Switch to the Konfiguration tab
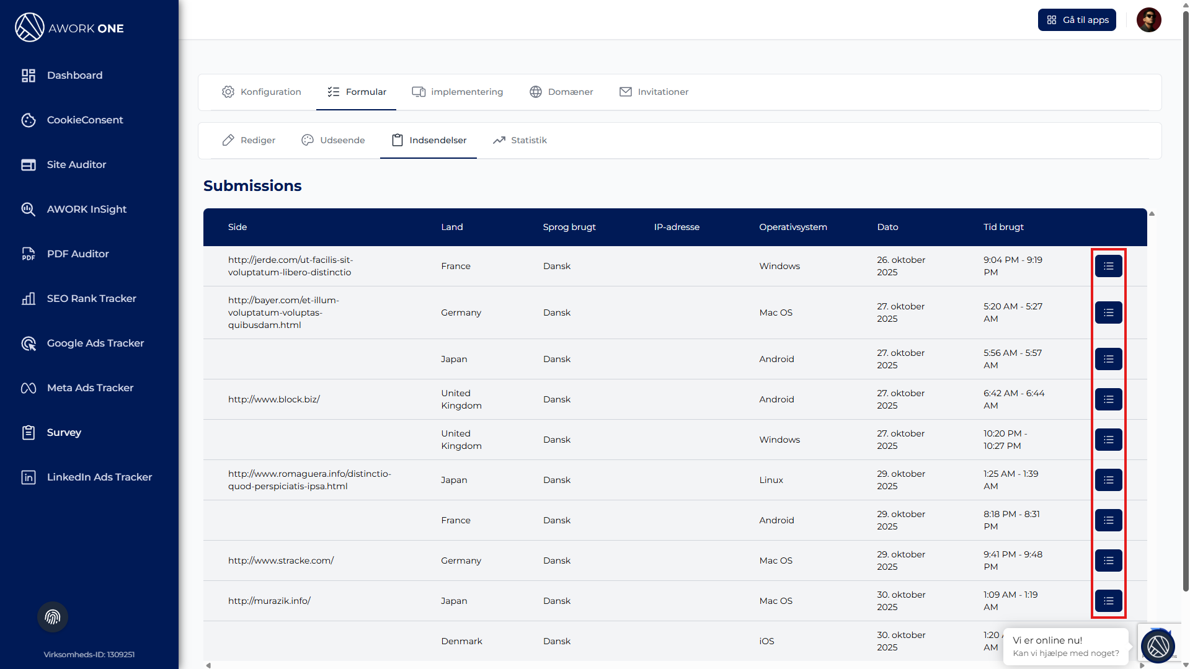The image size is (1190, 669). click(x=262, y=92)
